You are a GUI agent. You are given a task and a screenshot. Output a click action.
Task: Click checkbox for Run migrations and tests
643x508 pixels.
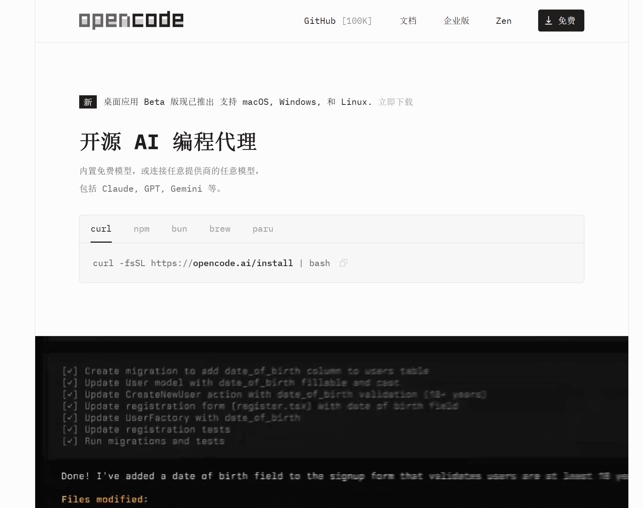coord(70,441)
